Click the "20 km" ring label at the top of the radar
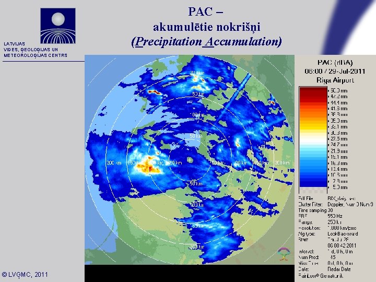This screenshot has height=282, width=376. 196,73
